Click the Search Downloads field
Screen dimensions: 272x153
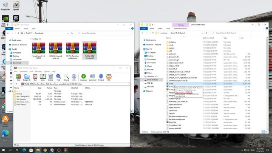point(104,33)
